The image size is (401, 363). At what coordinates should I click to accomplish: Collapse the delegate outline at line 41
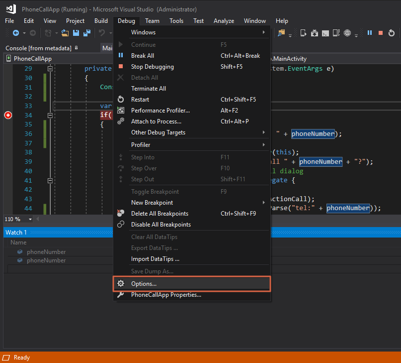[x=50, y=181]
